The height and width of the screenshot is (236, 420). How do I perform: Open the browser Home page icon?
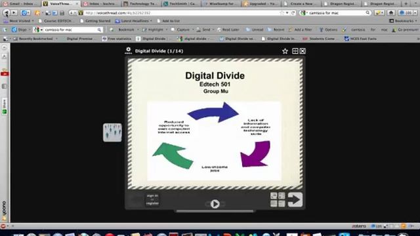(391, 12)
